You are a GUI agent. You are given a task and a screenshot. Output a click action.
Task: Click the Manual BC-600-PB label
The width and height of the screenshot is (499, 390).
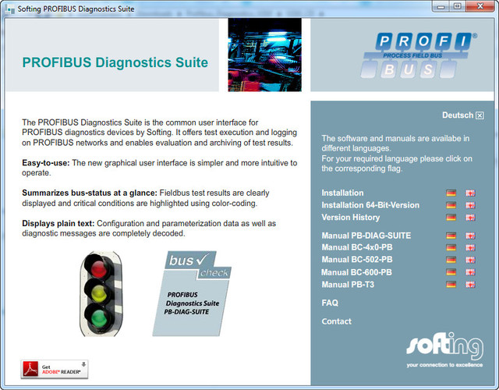(357, 272)
